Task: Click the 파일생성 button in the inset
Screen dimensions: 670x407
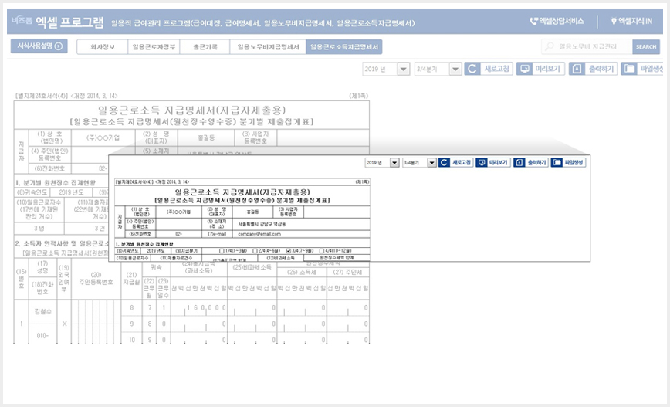Action: tap(568, 163)
